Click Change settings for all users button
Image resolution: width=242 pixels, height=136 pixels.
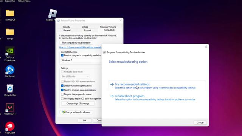[76, 112]
